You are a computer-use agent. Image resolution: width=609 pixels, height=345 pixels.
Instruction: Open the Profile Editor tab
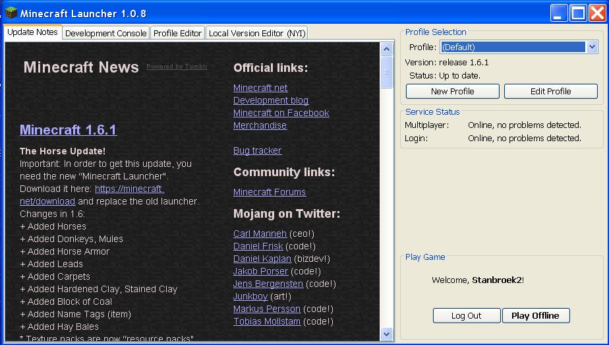(x=177, y=33)
